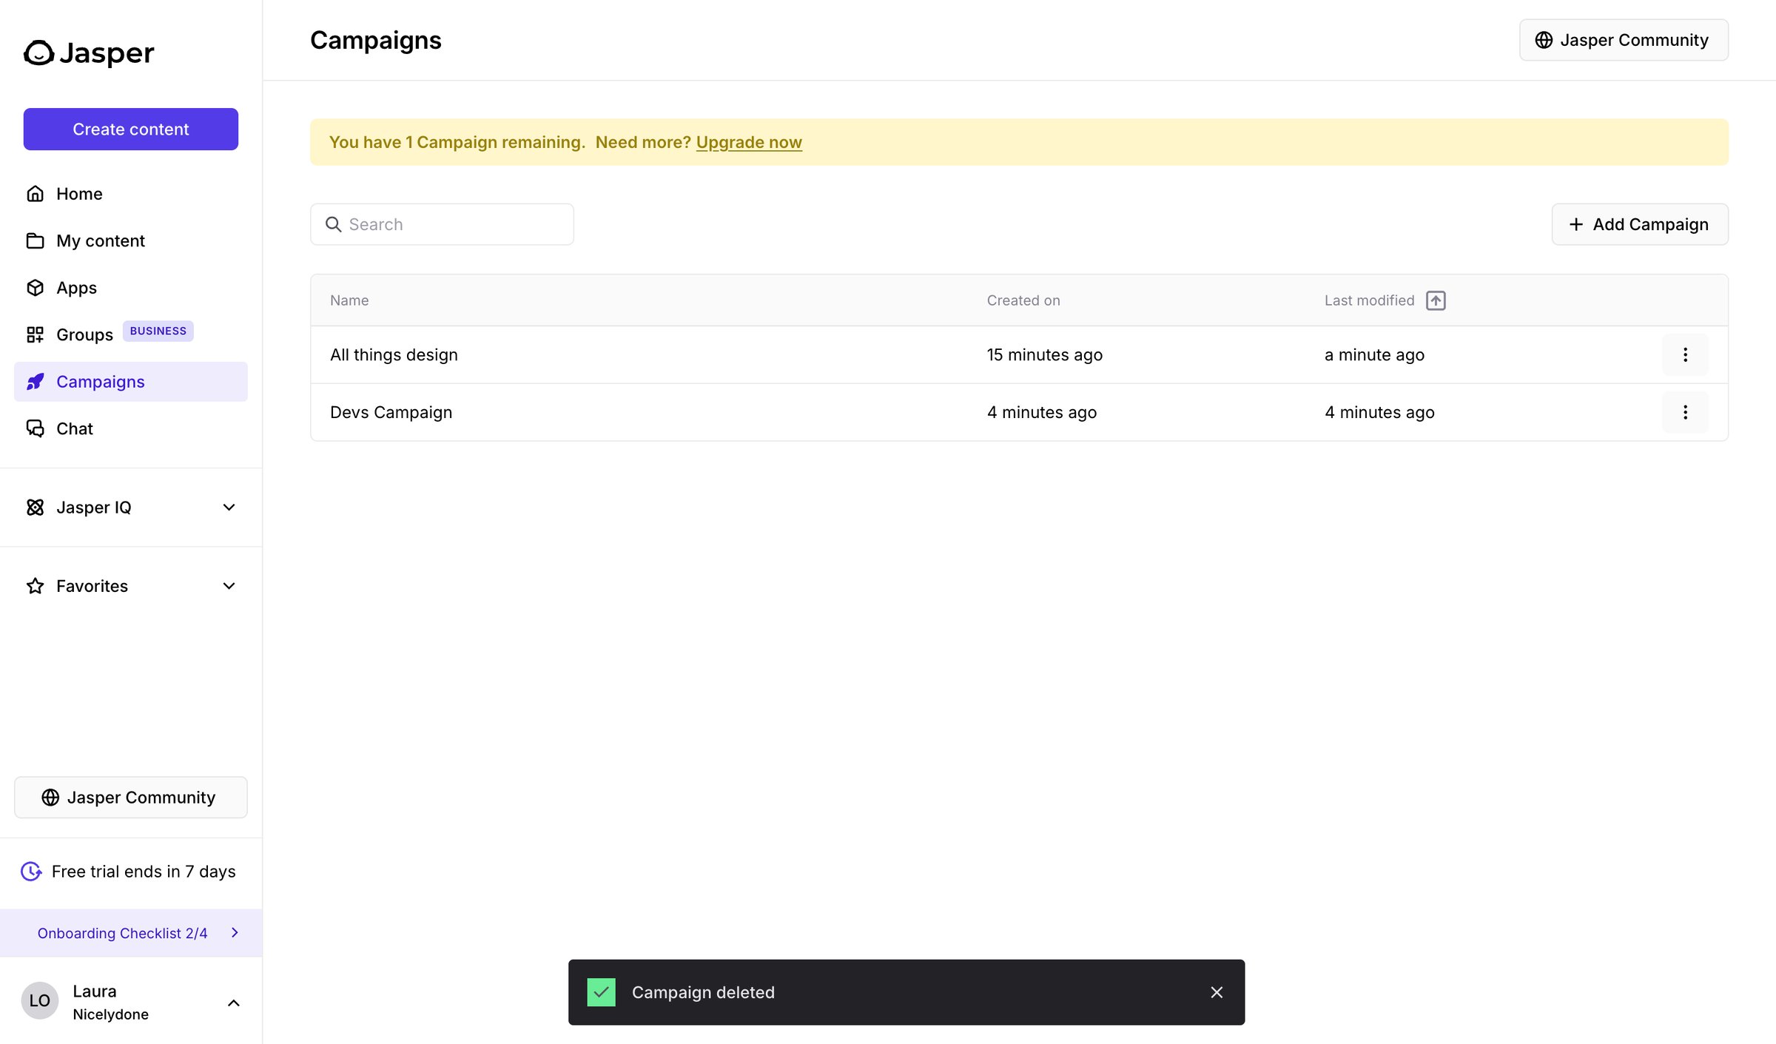1776x1044 pixels.
Task: Click the Create content button
Action: [x=131, y=129]
